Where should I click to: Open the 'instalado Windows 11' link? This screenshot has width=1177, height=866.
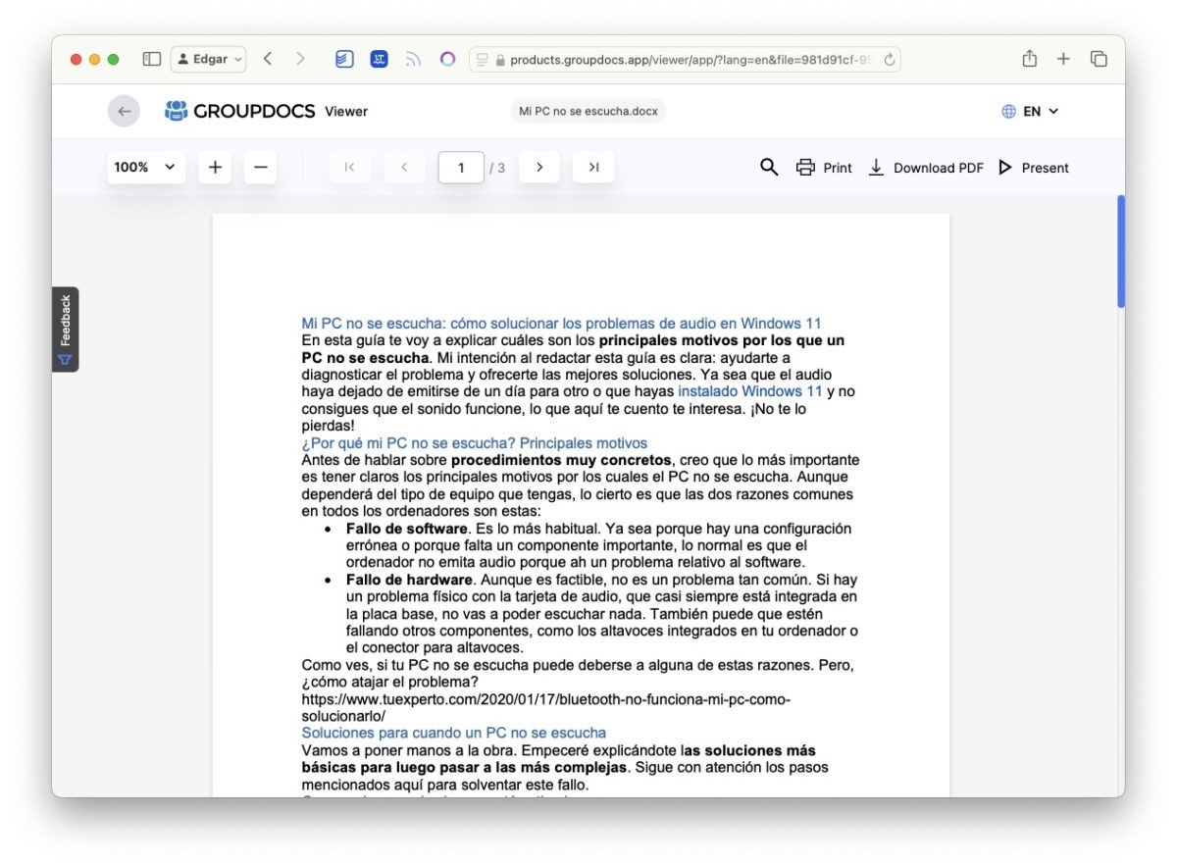pos(749,391)
